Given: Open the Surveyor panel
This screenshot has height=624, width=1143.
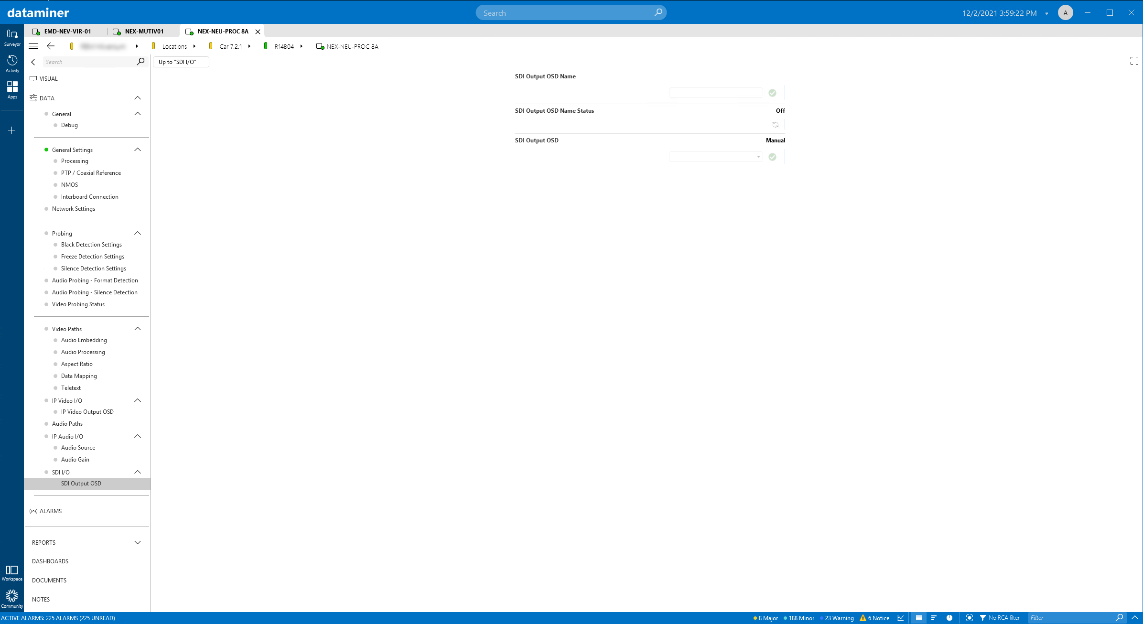Looking at the screenshot, I should (12, 38).
